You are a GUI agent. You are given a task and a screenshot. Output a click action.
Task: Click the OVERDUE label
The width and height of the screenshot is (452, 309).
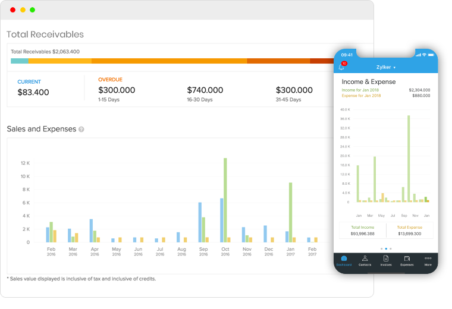(x=110, y=80)
